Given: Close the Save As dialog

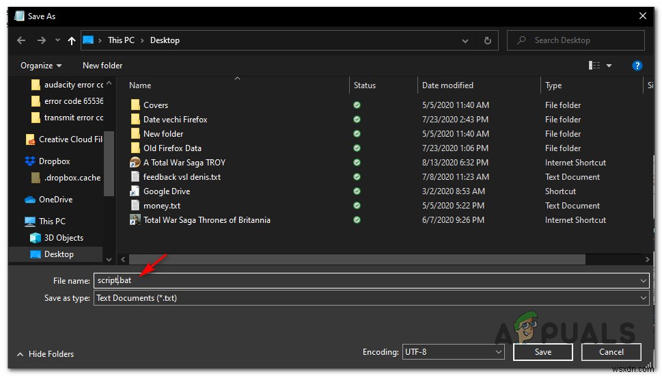Looking at the screenshot, I should 643,16.
